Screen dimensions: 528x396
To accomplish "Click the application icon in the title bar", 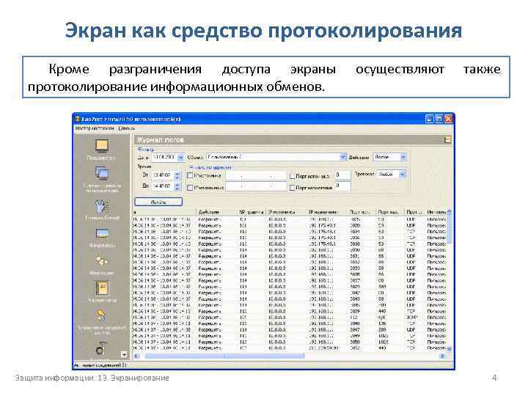I will pyautogui.click(x=78, y=120).
